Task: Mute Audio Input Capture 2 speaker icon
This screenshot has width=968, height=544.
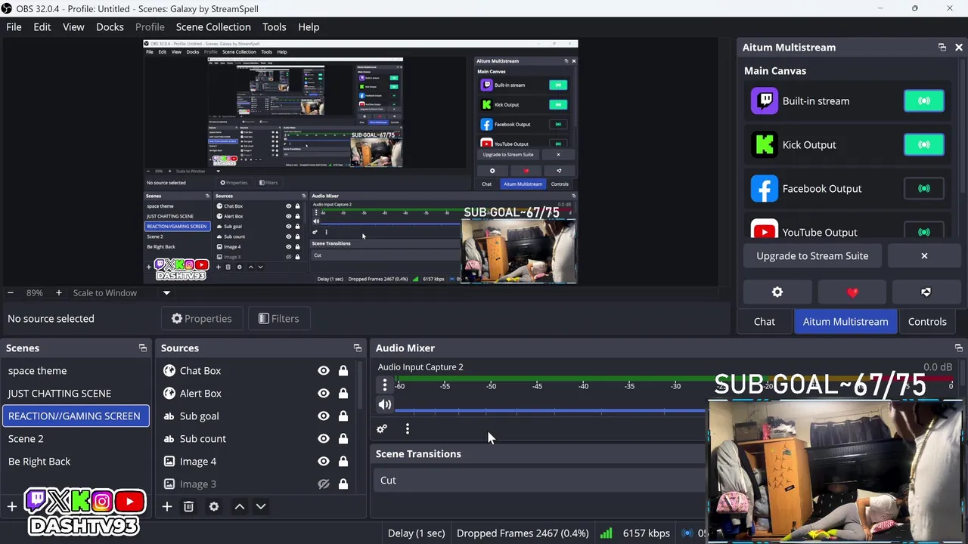Action: click(385, 405)
